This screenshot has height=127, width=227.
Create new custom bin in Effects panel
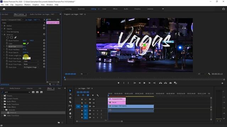[x=59, y=122]
